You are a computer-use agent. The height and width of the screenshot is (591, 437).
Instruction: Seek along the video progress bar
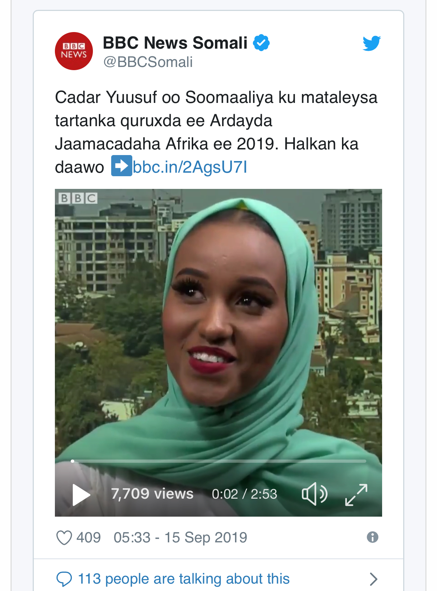[218, 461]
